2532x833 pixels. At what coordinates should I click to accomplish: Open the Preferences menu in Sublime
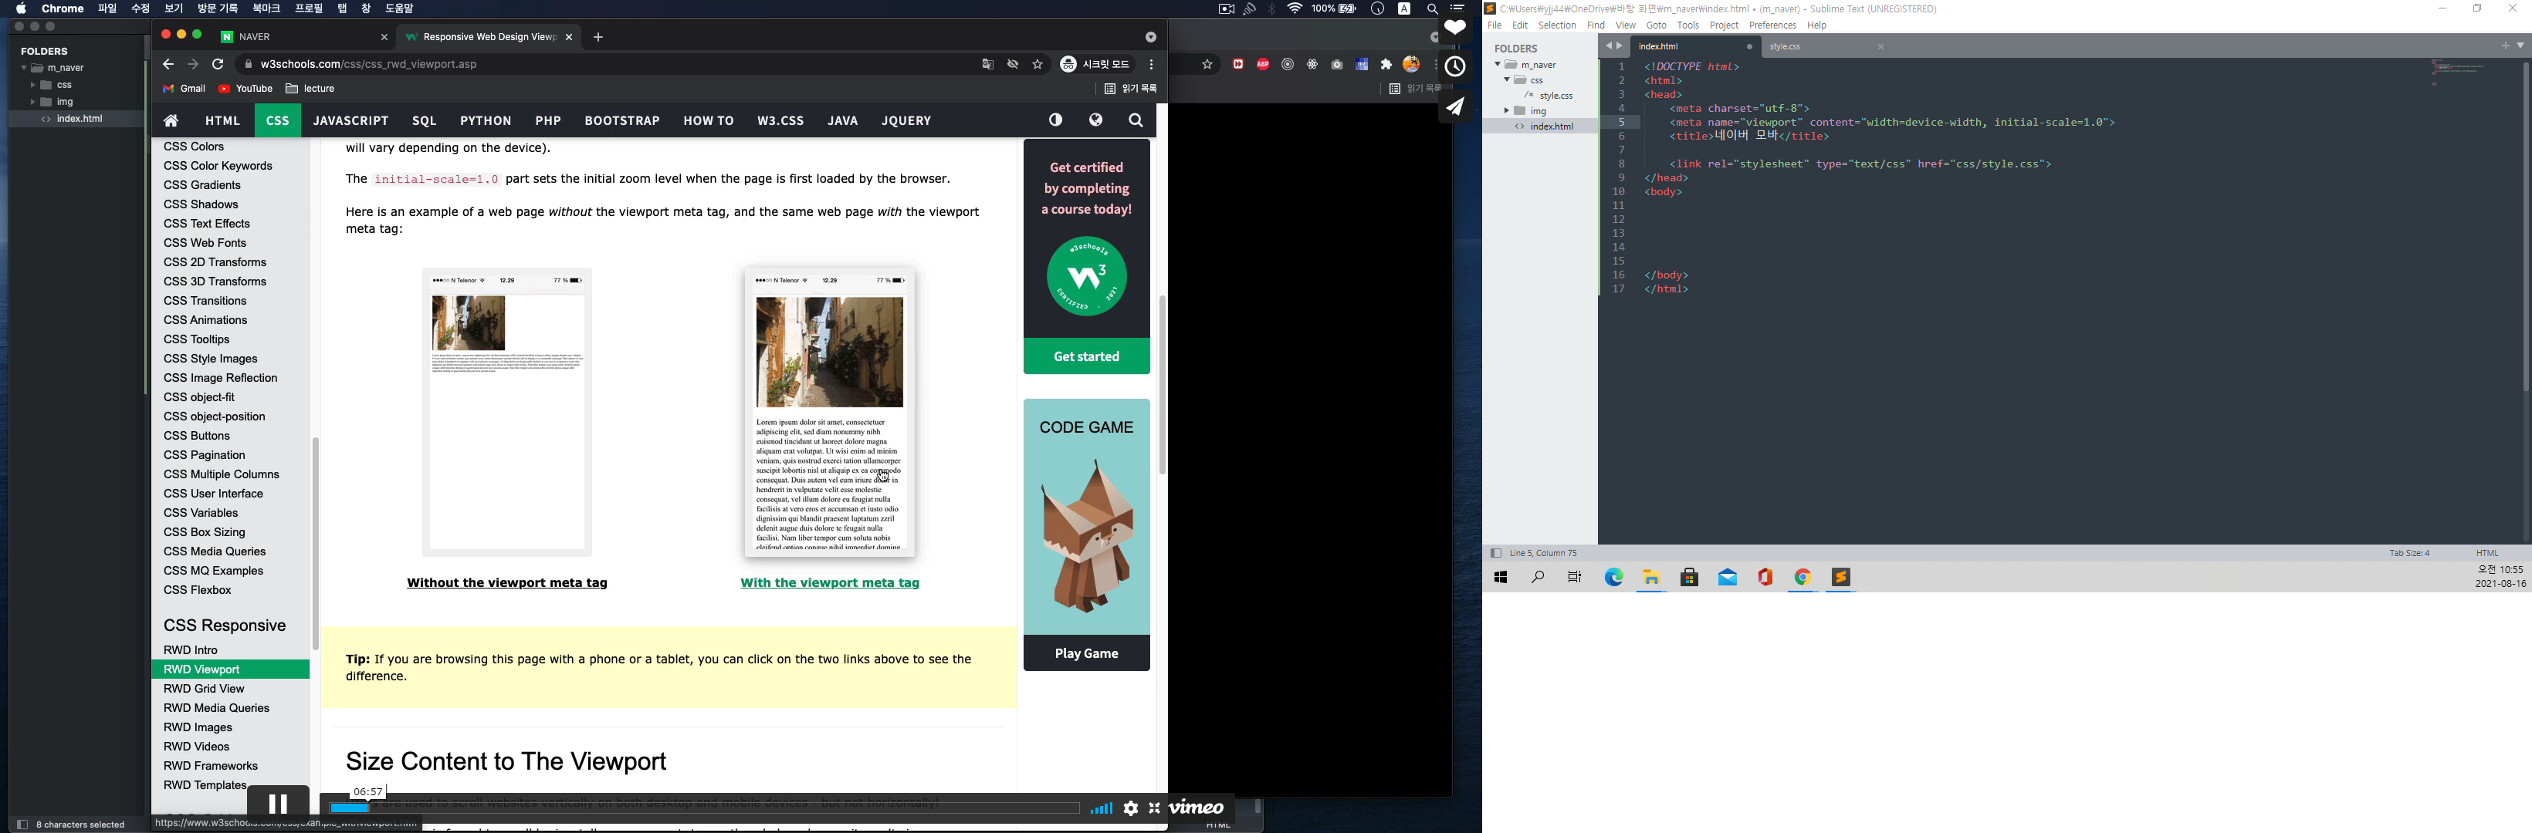click(x=1772, y=25)
